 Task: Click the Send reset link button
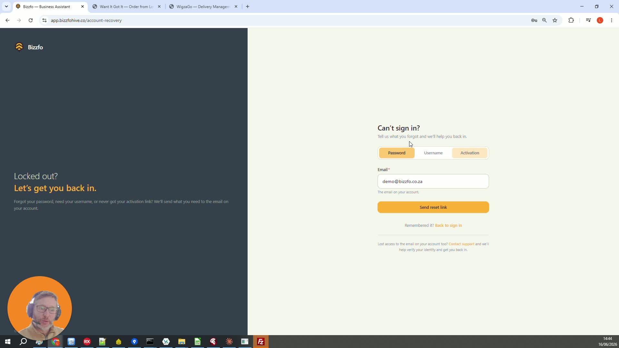click(x=433, y=207)
